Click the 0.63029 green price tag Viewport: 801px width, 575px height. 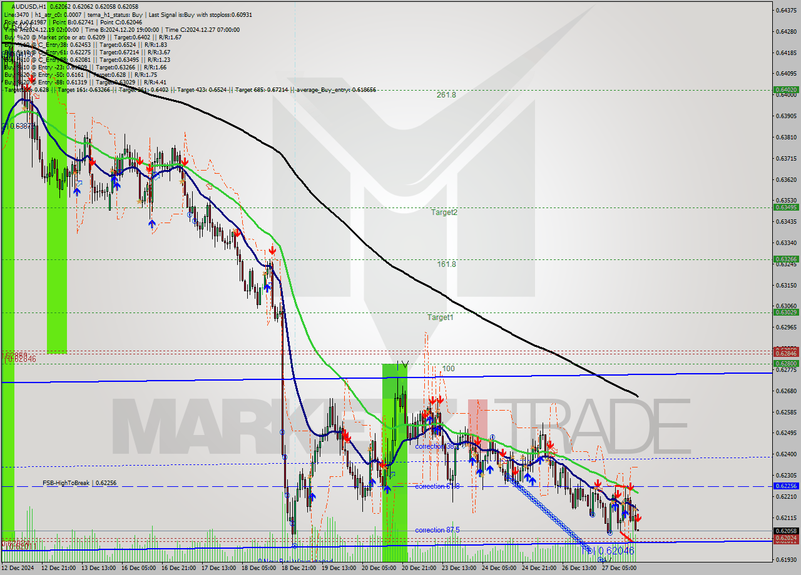click(786, 312)
